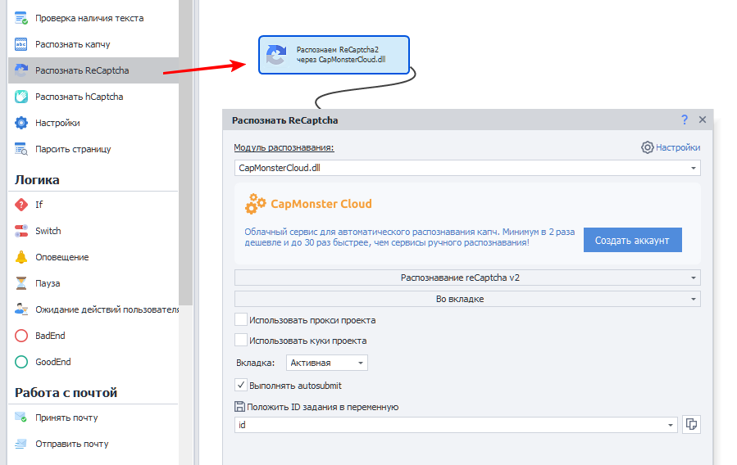This screenshot has width=737, height=465.
Task: Expand the Распознавание reCaptcha v2 dropdown
Action: (x=467, y=278)
